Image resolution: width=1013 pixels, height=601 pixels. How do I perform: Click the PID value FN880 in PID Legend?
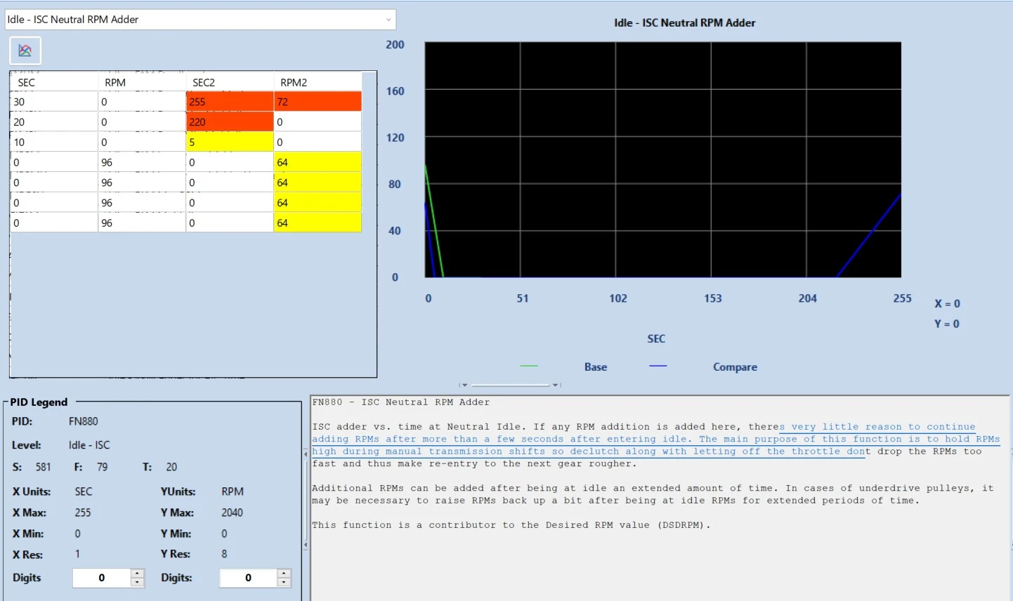tap(84, 421)
